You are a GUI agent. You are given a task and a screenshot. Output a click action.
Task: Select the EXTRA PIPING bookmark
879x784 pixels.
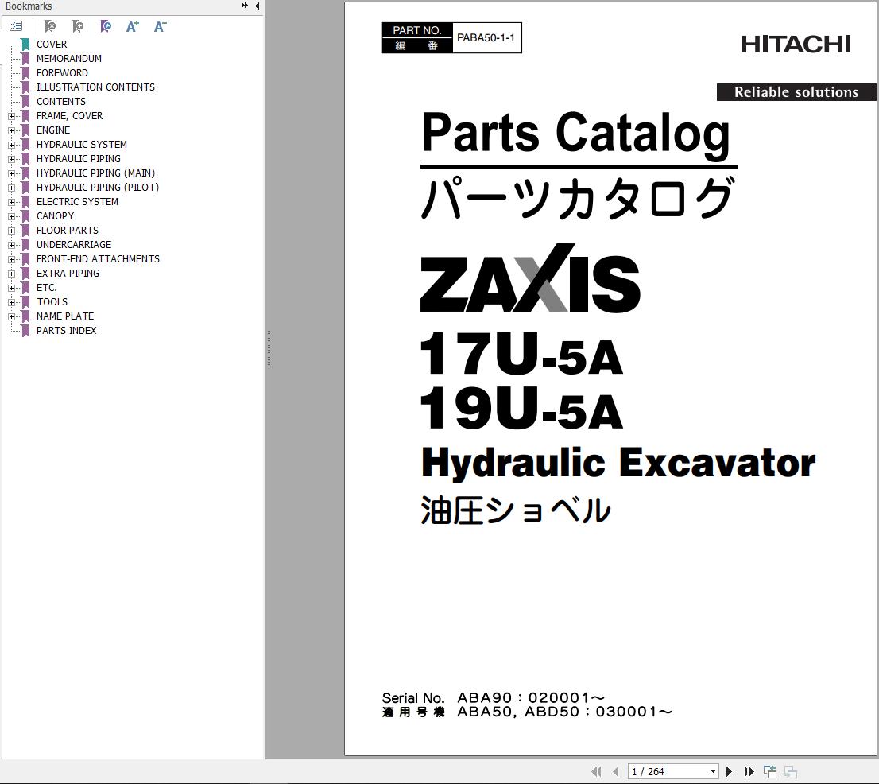pyautogui.click(x=68, y=273)
